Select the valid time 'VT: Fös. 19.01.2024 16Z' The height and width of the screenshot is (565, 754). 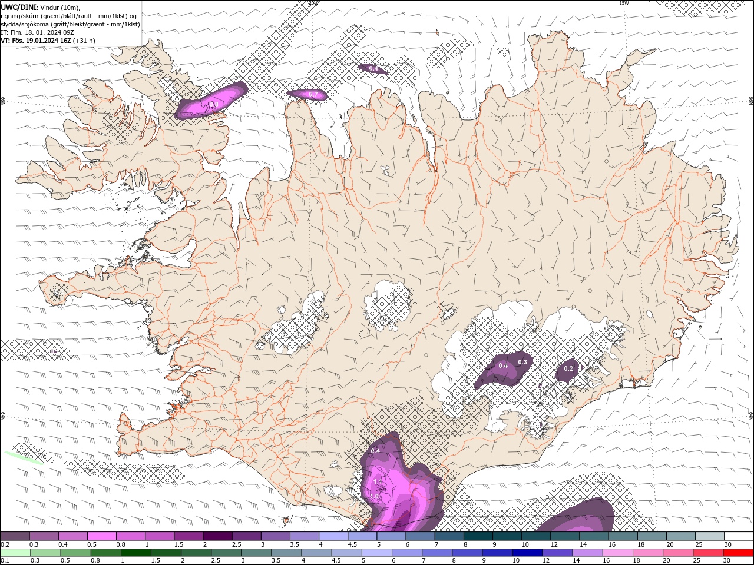tap(36, 41)
